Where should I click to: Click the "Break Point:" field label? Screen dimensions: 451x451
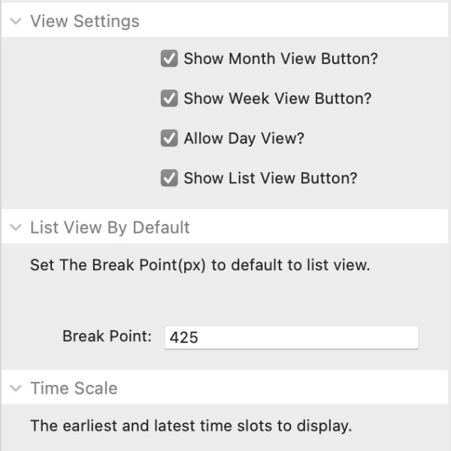point(107,336)
